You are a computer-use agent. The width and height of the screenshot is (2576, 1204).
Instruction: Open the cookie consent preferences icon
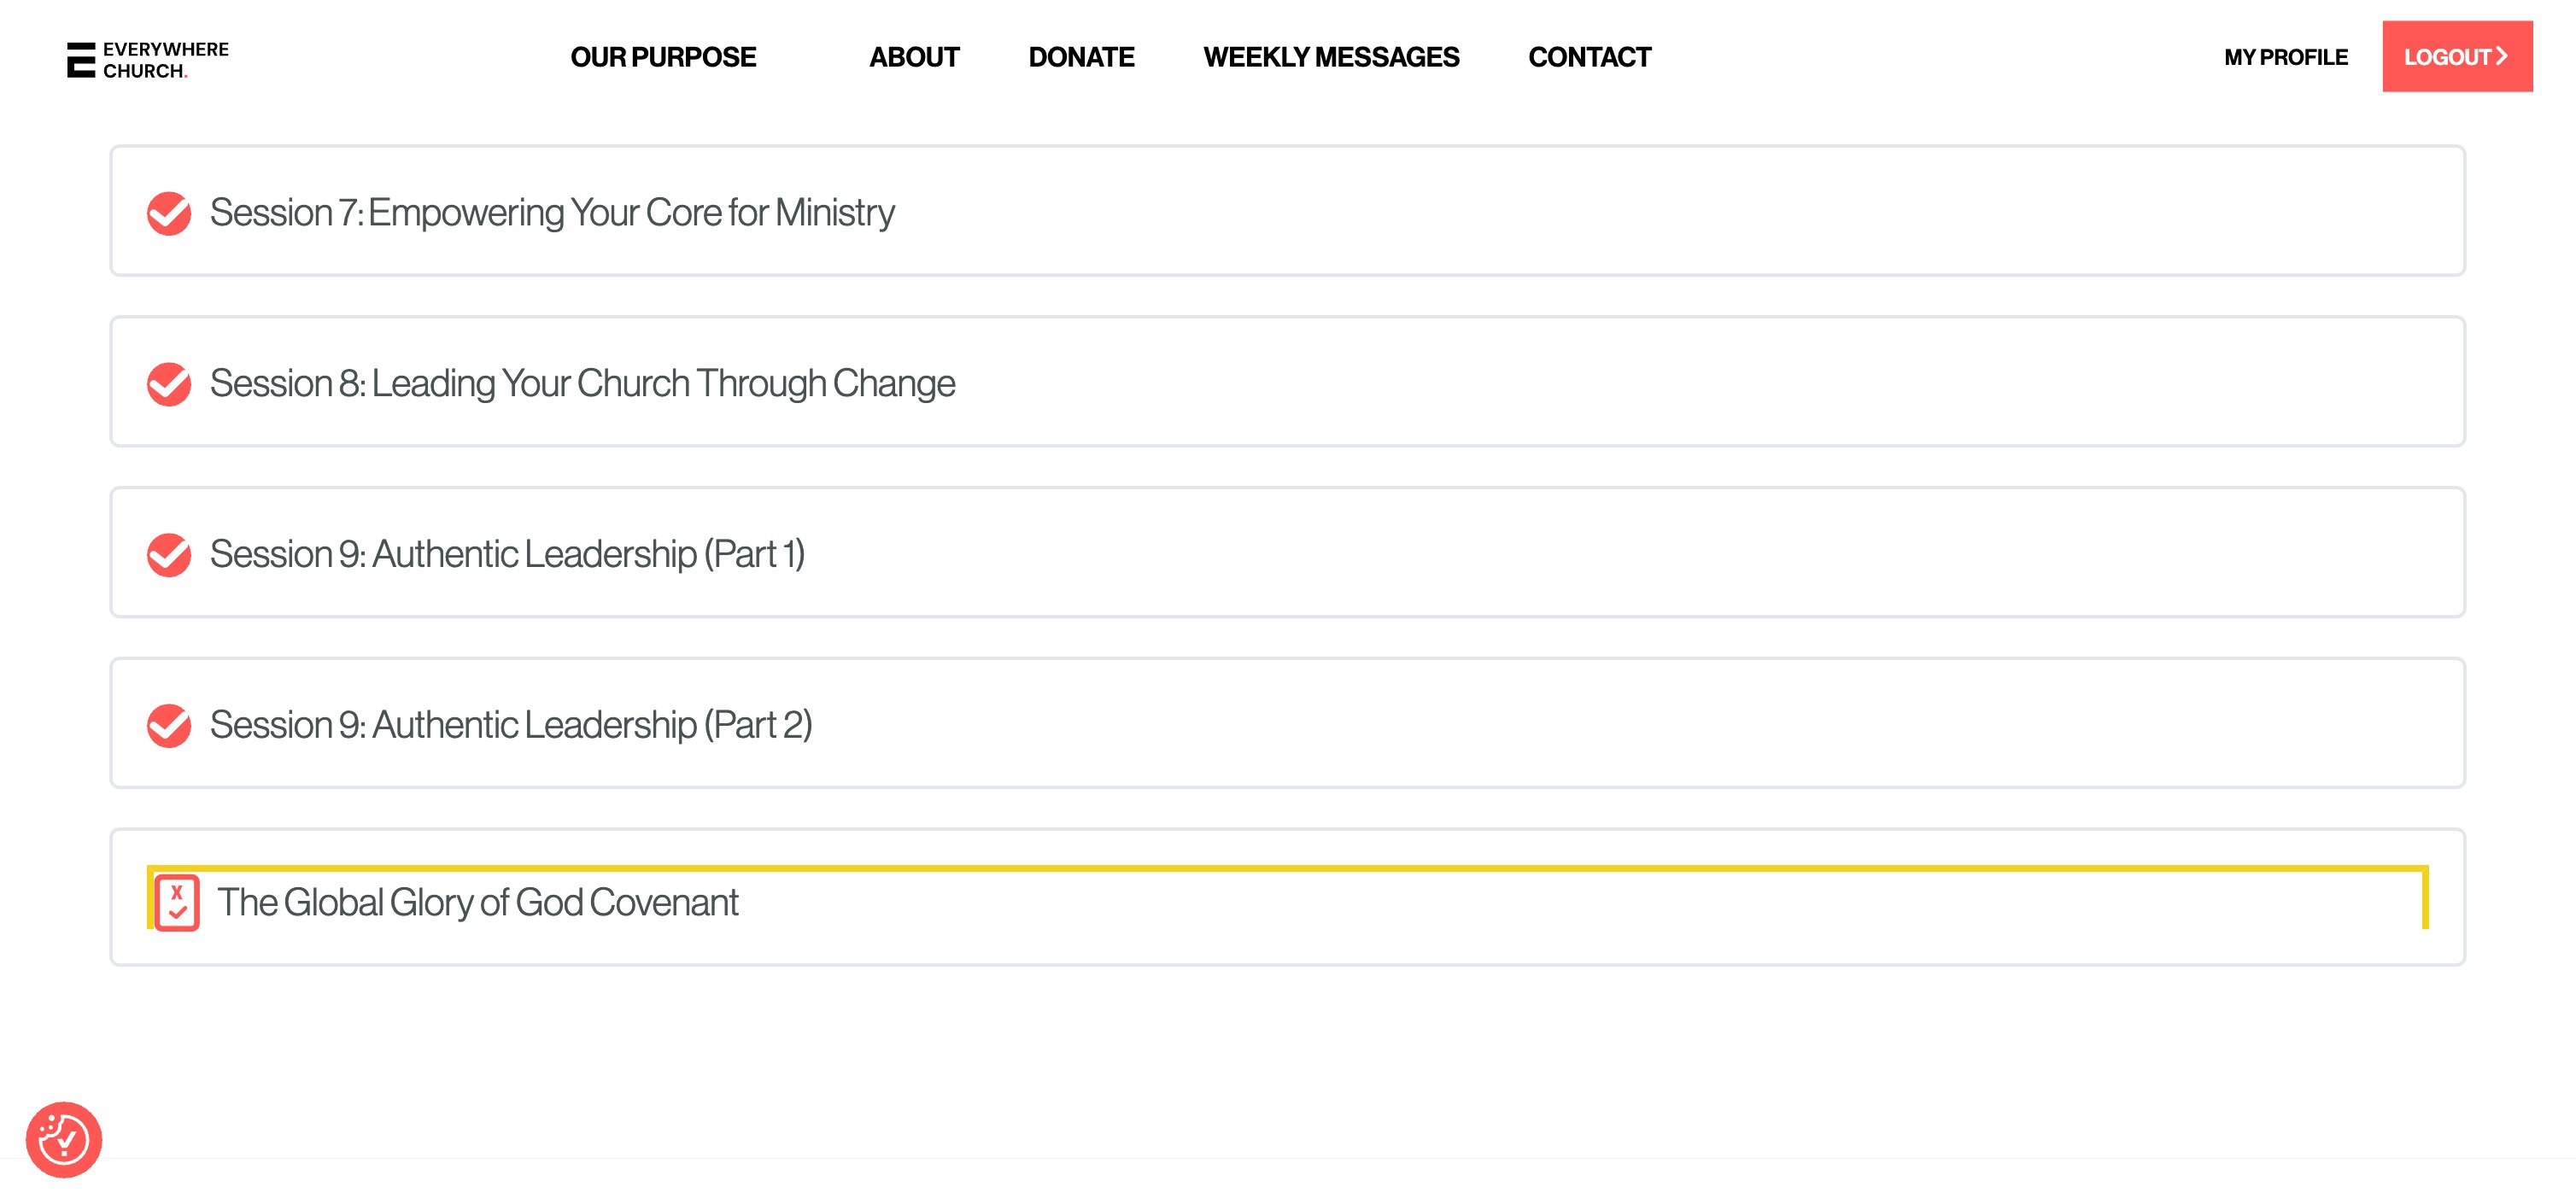click(64, 1140)
